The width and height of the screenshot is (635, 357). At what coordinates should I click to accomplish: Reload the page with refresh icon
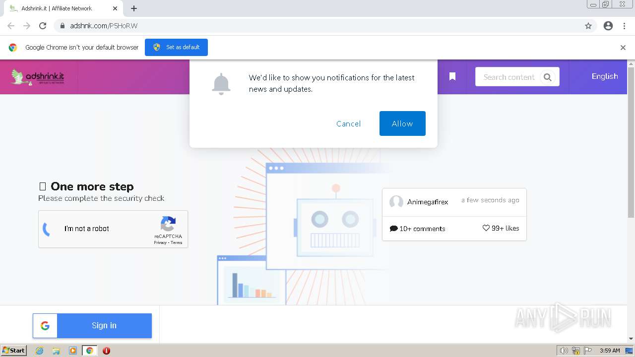click(x=43, y=26)
